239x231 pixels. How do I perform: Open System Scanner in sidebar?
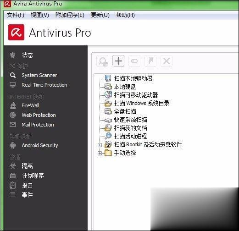click(x=39, y=75)
